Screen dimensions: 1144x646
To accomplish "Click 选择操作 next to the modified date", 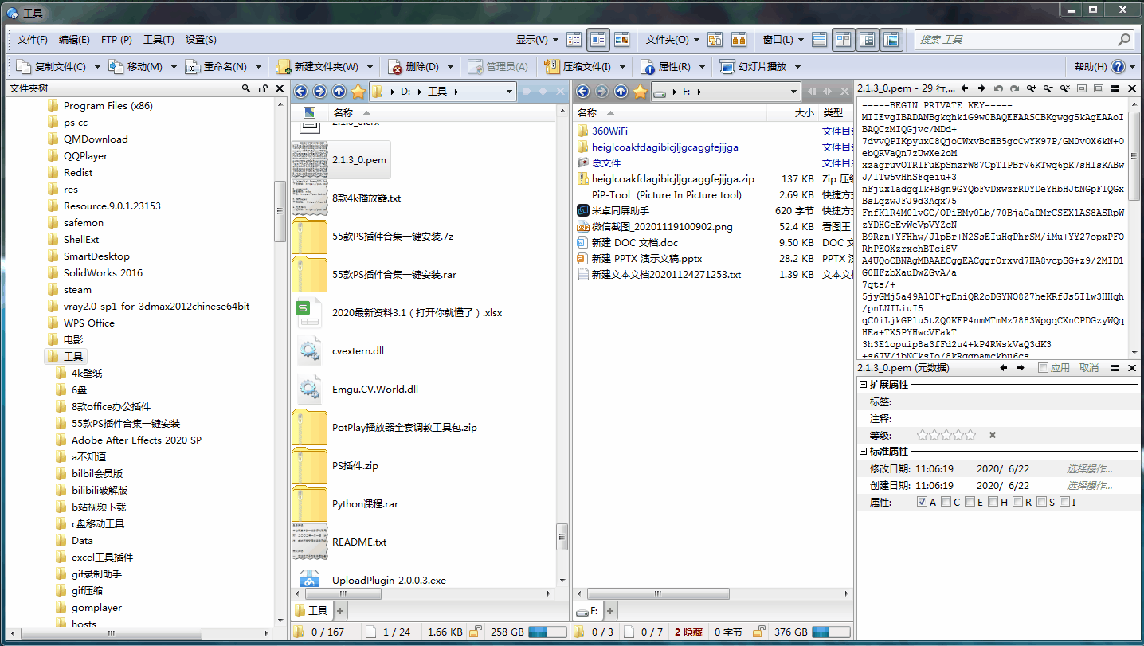I will click(x=1088, y=468).
